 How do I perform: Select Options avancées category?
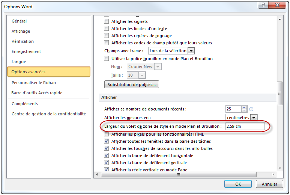coord(49,72)
